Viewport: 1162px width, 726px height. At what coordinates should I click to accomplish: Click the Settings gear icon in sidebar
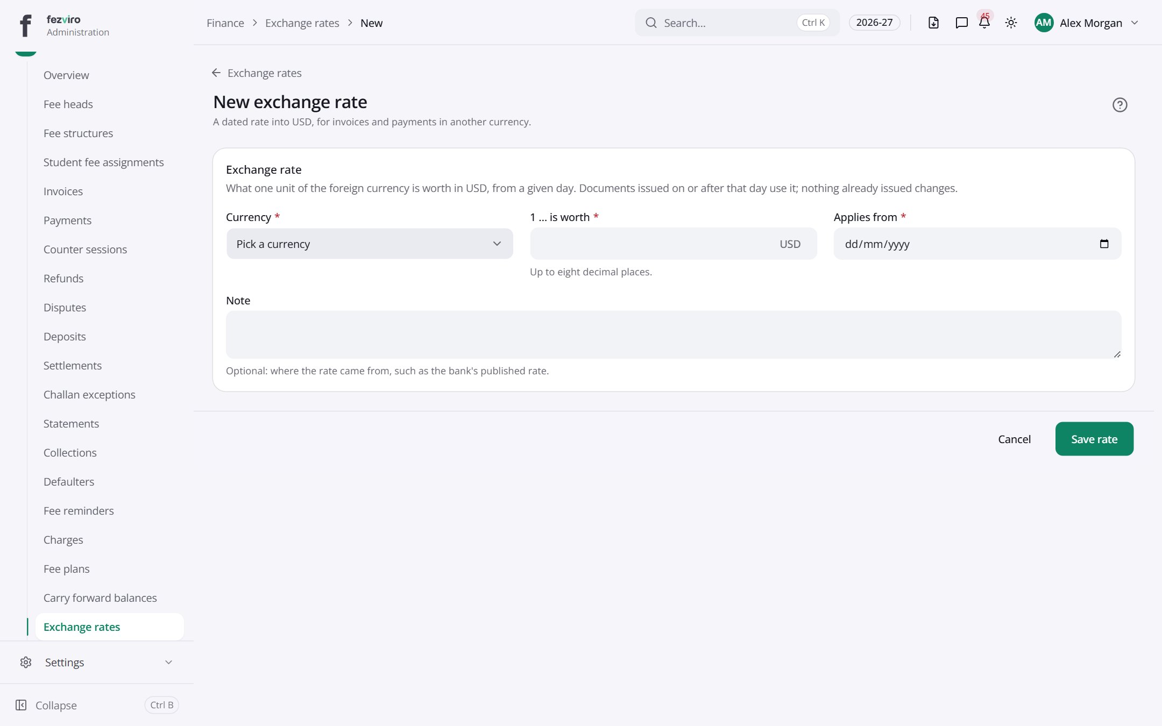click(x=26, y=662)
